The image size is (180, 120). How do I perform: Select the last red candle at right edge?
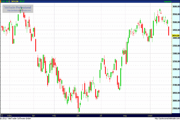pos(169,31)
